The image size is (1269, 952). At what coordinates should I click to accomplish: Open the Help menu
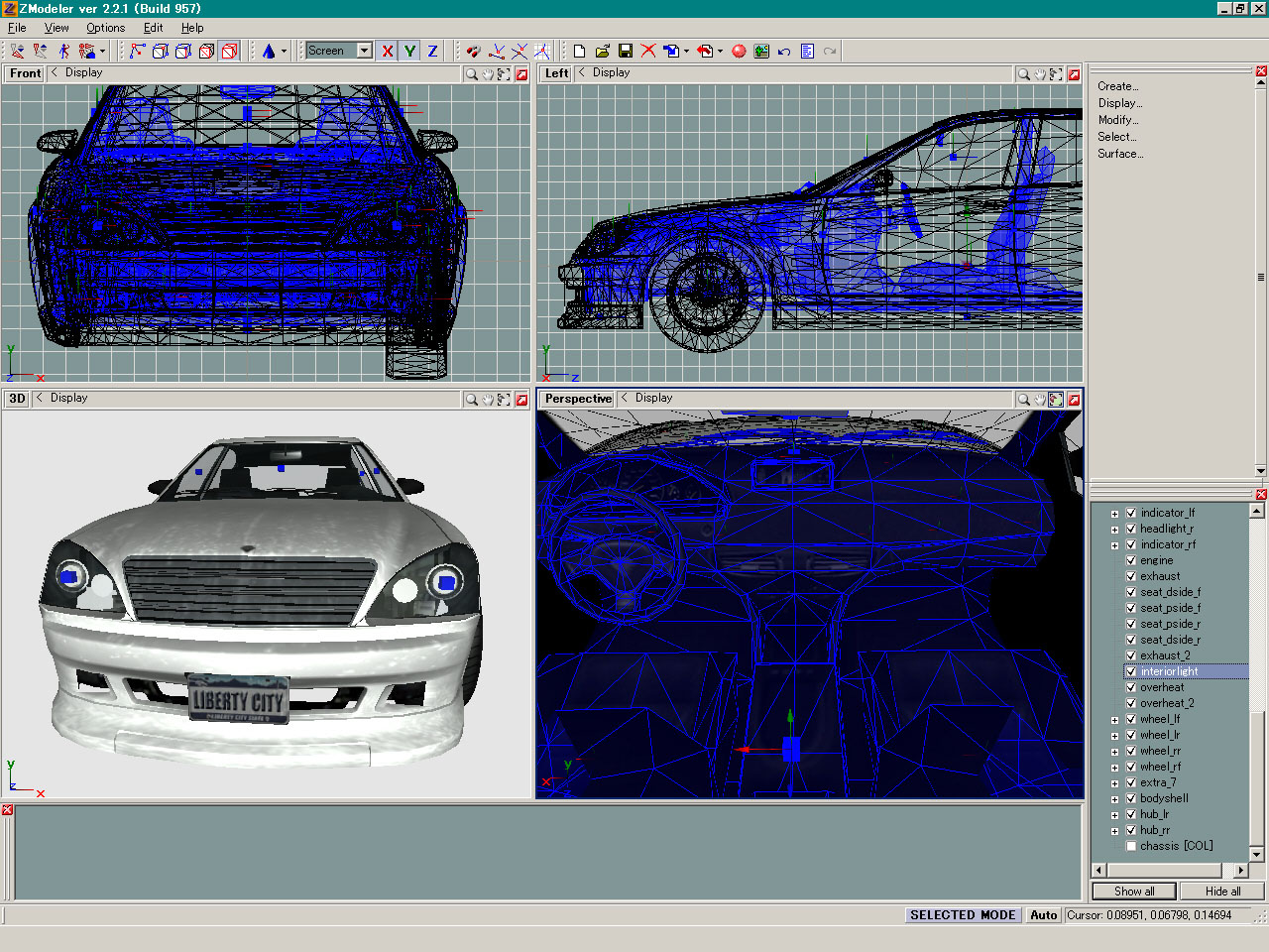[192, 28]
